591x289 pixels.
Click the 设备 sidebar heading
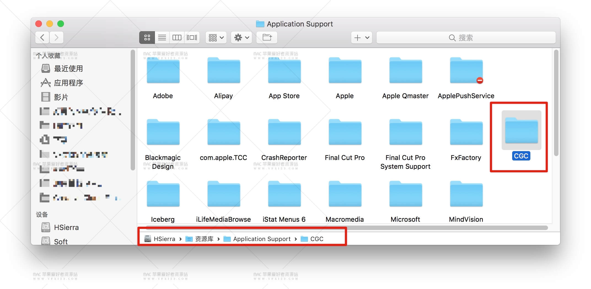(x=42, y=215)
